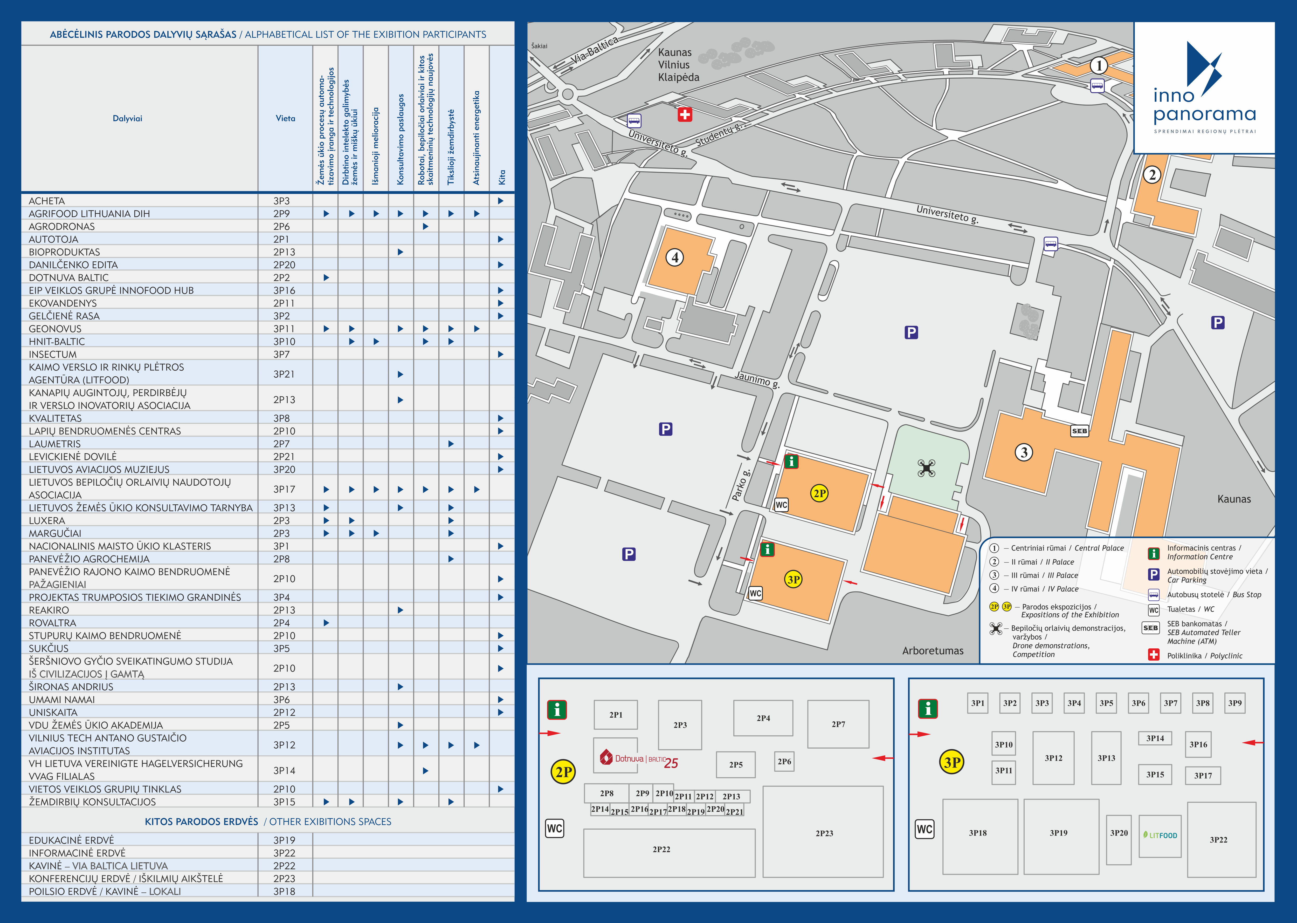Viewport: 1297px width, 923px height.
Task: Click the LITFOOD logo booth in hall 3P
Action: (x=1160, y=836)
